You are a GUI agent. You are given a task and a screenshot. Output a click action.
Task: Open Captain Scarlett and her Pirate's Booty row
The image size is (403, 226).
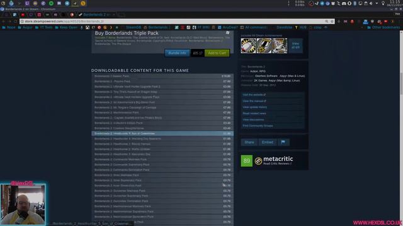162,118
